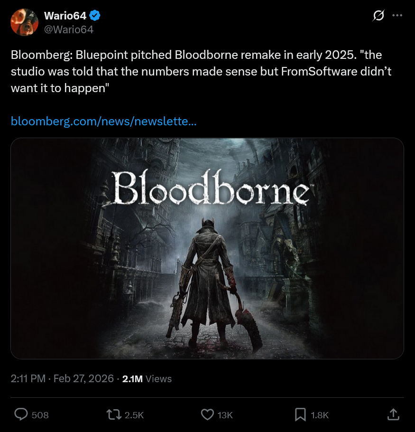Click the 2.5K reposts count
Screen dimensions: 415x432
134,415
